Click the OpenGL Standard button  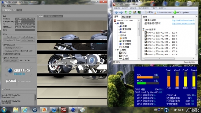(x=11, y=61)
